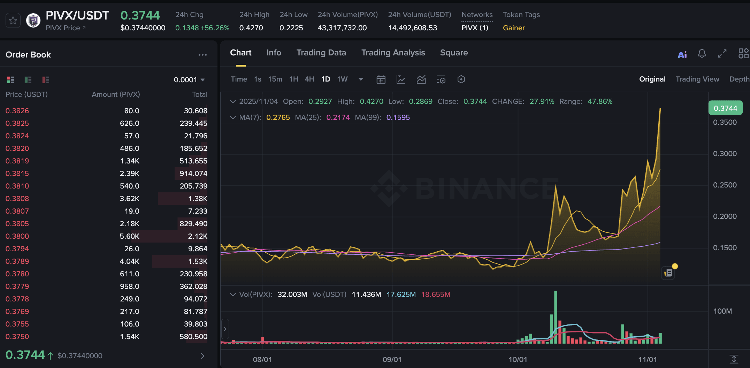Click the 0.3744 last price in order book

click(x=25, y=355)
